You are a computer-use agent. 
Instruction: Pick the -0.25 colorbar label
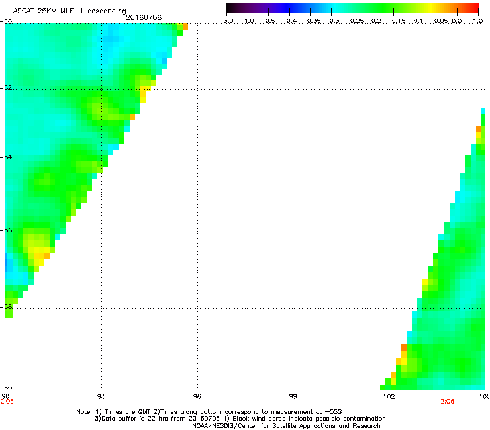pos(355,21)
